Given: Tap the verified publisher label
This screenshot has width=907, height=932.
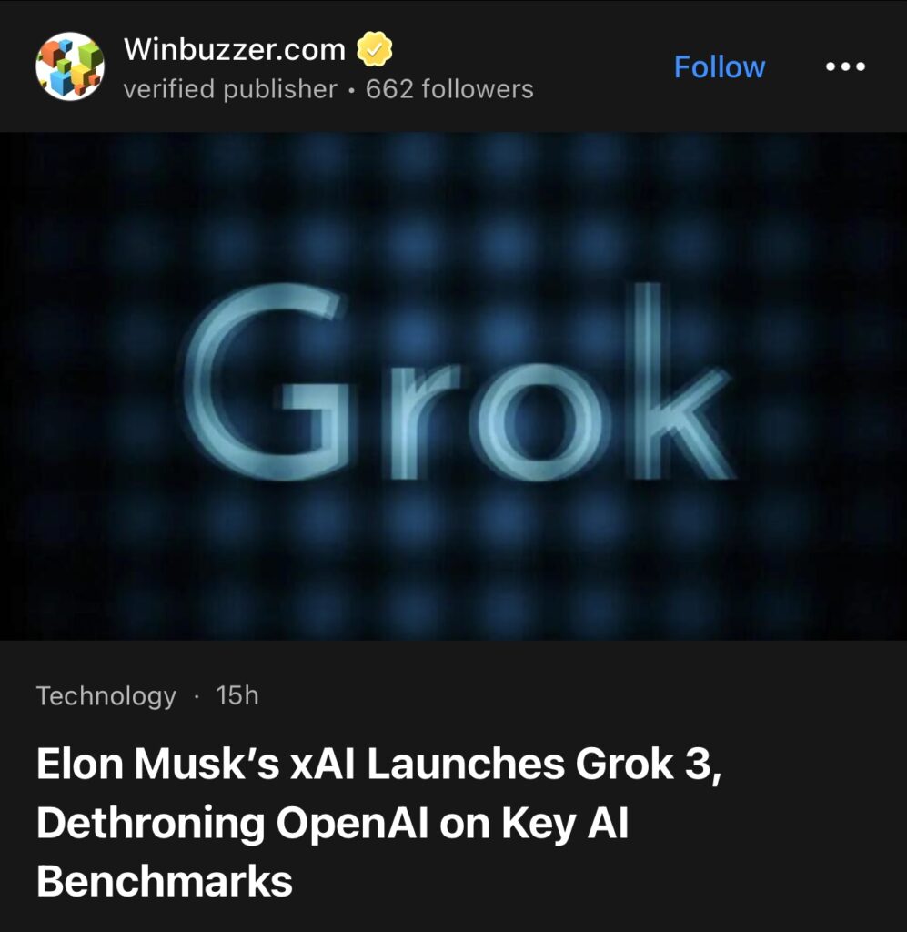Looking at the screenshot, I should 230,90.
